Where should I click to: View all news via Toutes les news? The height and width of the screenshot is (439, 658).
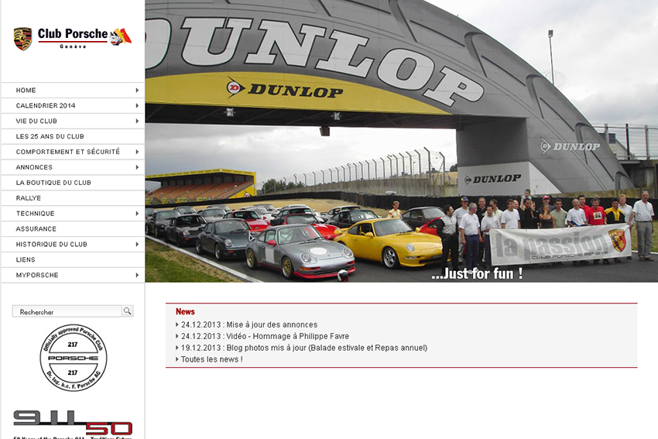tap(211, 359)
